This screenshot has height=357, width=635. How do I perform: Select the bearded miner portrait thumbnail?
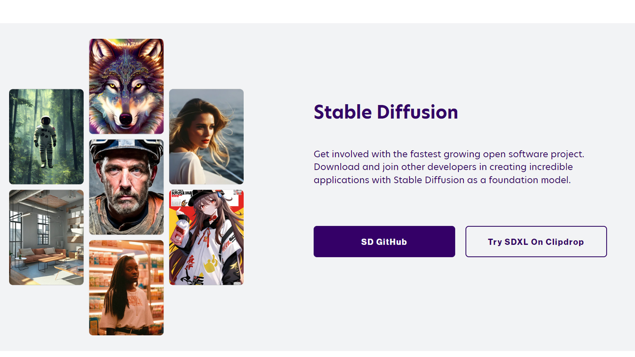126,187
